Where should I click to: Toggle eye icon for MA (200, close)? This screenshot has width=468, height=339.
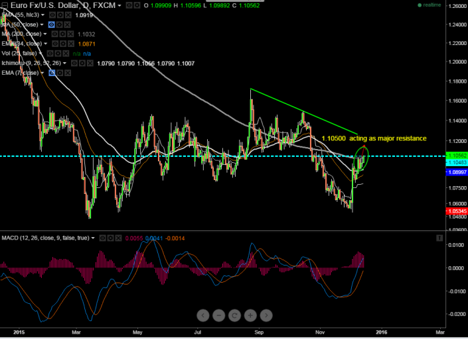pyautogui.click(x=54, y=34)
